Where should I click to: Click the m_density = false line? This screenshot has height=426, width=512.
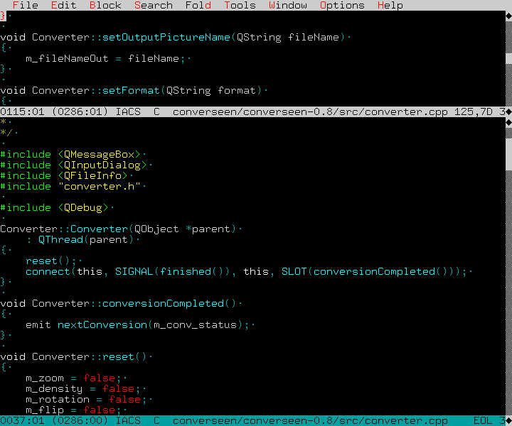(83, 388)
